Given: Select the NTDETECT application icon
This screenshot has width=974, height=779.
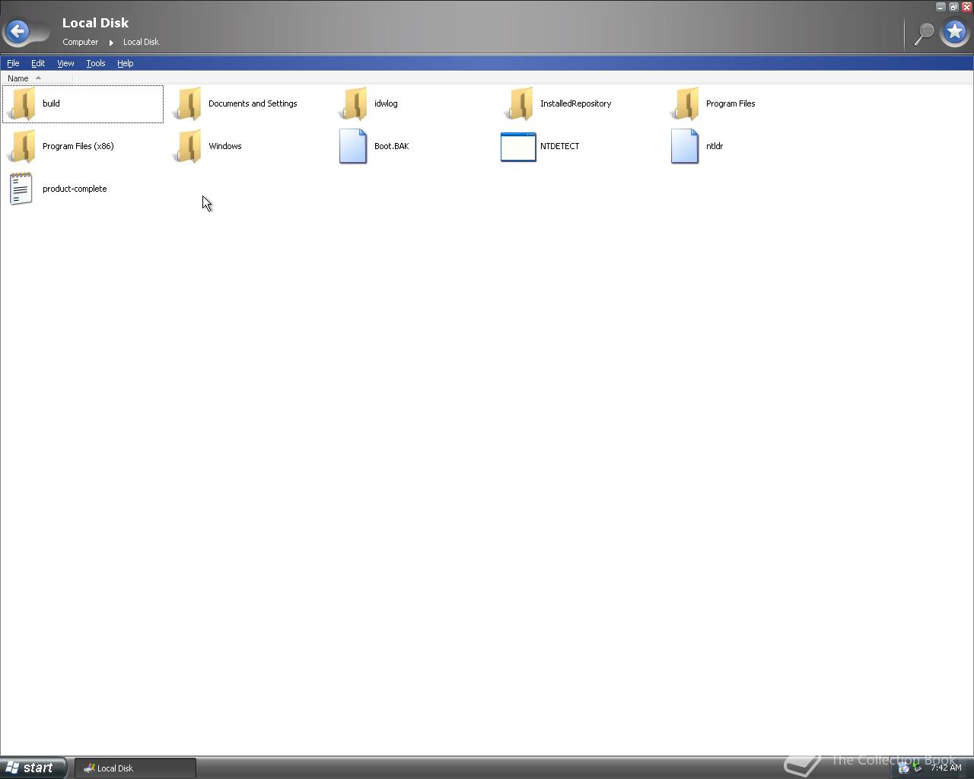Looking at the screenshot, I should click(518, 147).
